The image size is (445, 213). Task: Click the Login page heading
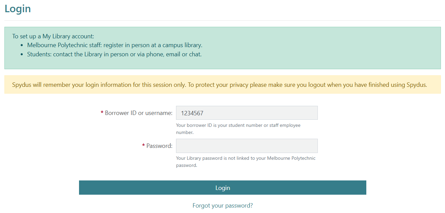tap(18, 9)
